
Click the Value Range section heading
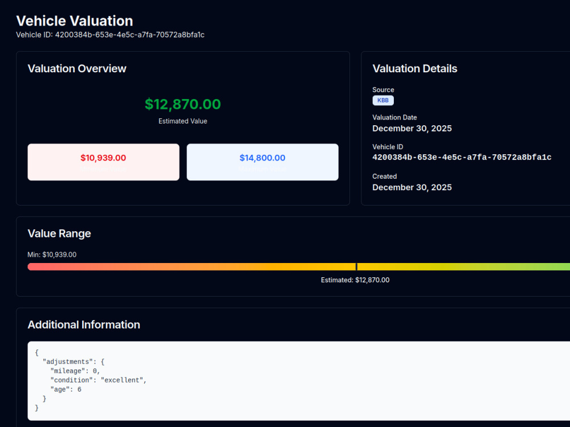[x=59, y=233]
